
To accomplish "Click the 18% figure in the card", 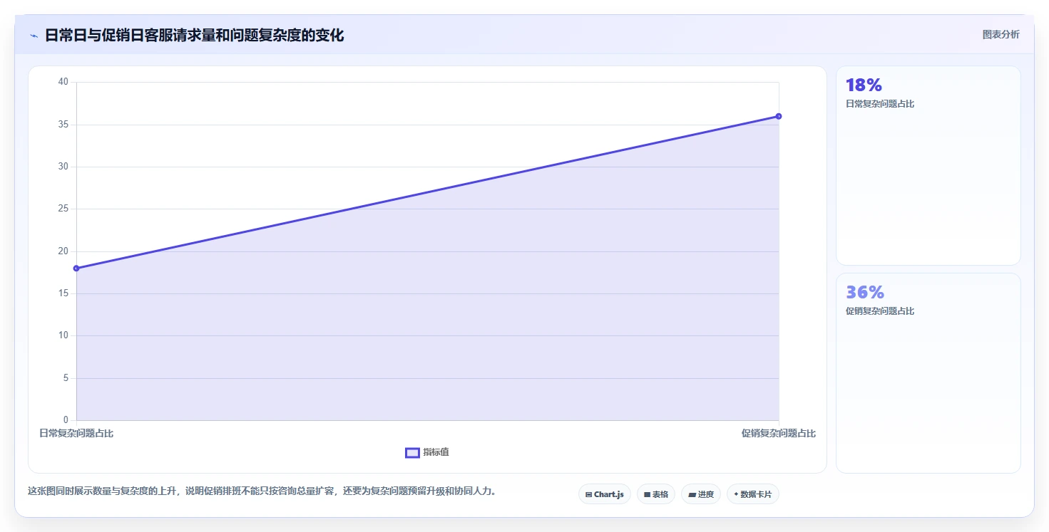I will (864, 85).
